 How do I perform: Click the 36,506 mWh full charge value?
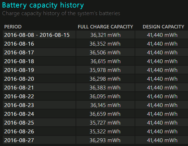pos(105,52)
